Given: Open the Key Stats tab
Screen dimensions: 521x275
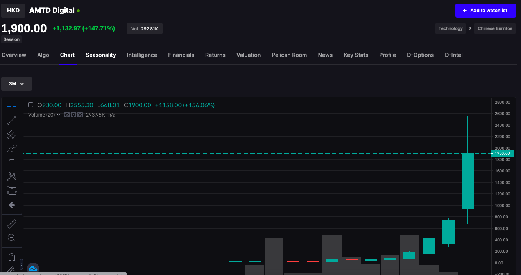Looking at the screenshot, I should click(x=356, y=55).
